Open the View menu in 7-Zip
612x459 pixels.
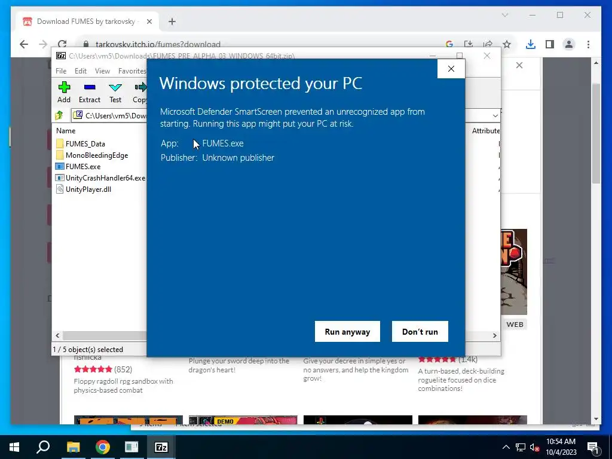click(x=102, y=71)
